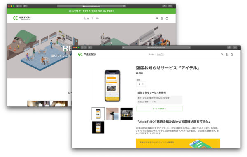
Task: Click the EC WEB STORE logo in front window
Action: click(86, 54)
